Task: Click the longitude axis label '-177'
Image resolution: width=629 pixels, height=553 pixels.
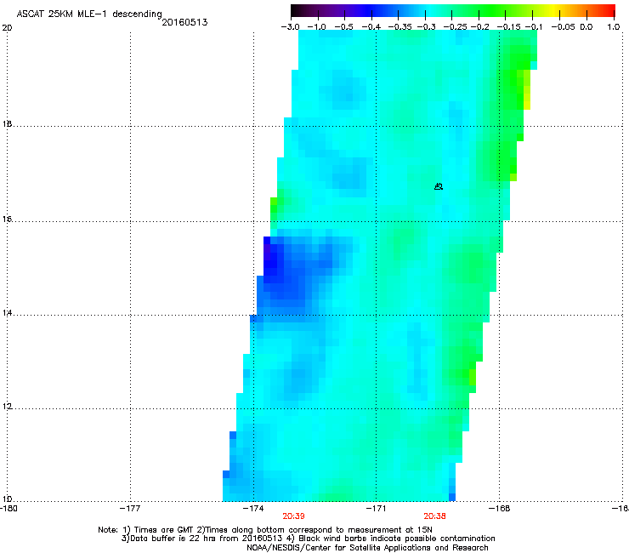Action: tap(130, 509)
